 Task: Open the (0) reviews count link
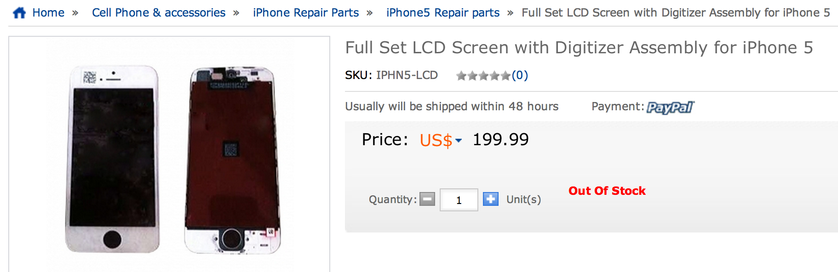pyautogui.click(x=520, y=75)
